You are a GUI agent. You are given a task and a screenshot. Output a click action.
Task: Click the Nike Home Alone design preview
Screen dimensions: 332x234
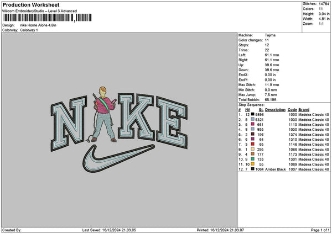[x=119, y=130]
